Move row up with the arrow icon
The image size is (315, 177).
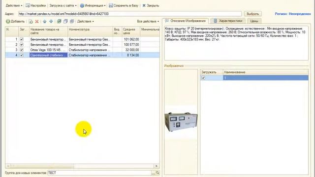[x=45, y=22]
